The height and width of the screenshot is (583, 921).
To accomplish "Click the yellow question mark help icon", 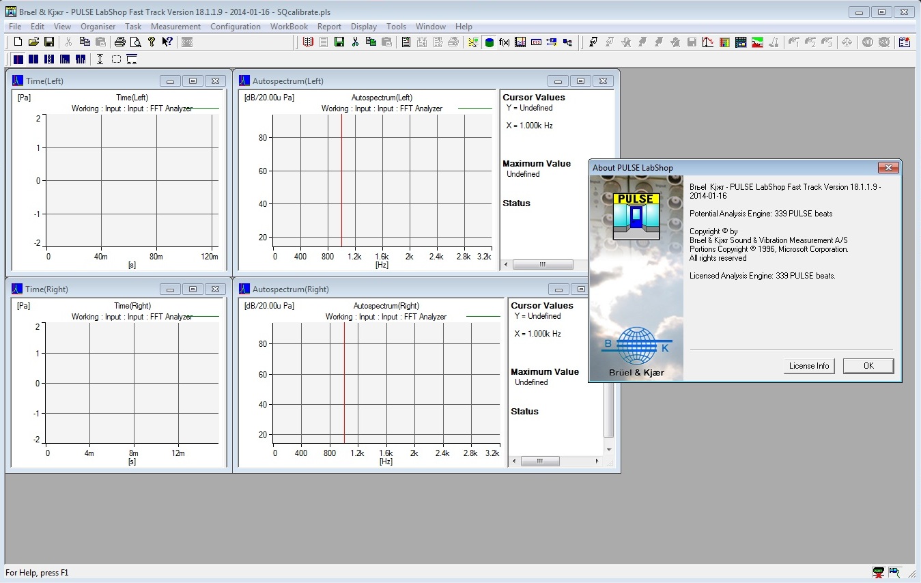I will click(152, 42).
